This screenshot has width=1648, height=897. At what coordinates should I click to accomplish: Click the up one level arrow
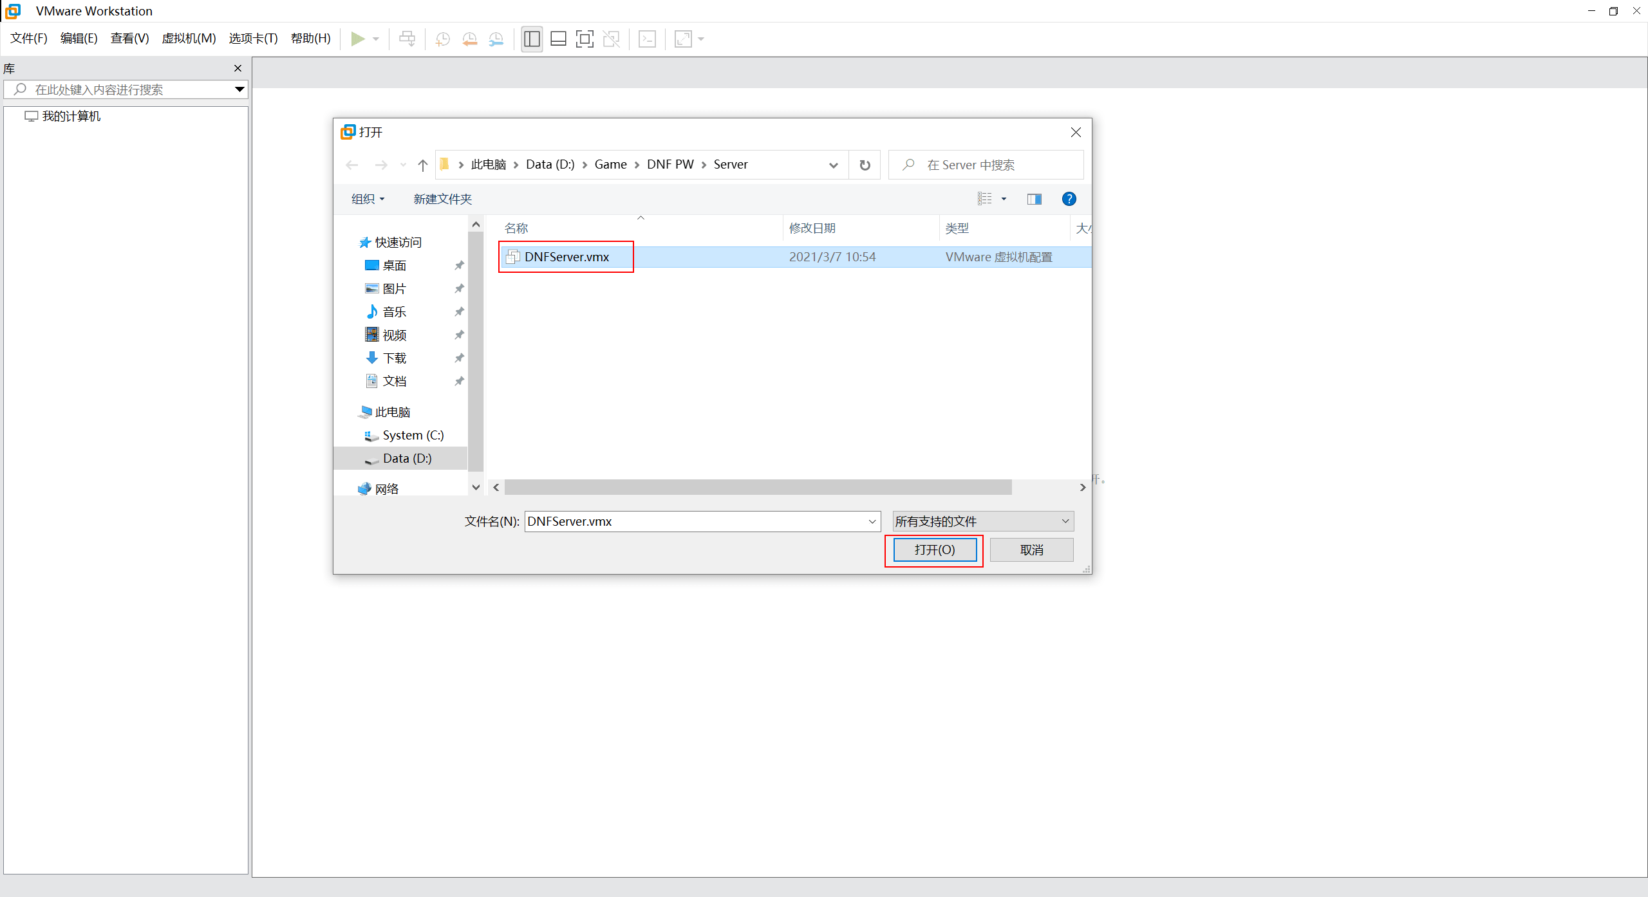click(x=422, y=165)
